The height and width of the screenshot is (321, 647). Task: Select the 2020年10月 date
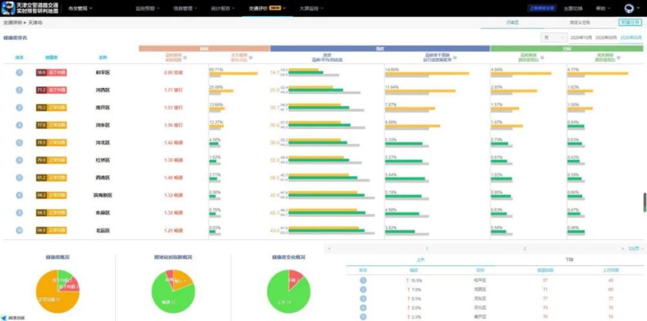pyautogui.click(x=581, y=38)
